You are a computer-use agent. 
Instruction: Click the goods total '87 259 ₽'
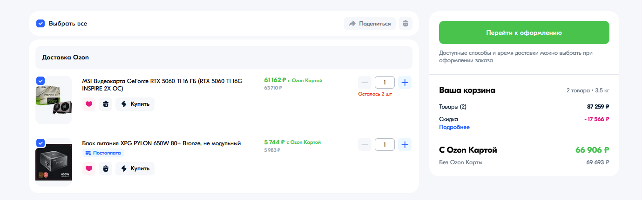tap(598, 107)
